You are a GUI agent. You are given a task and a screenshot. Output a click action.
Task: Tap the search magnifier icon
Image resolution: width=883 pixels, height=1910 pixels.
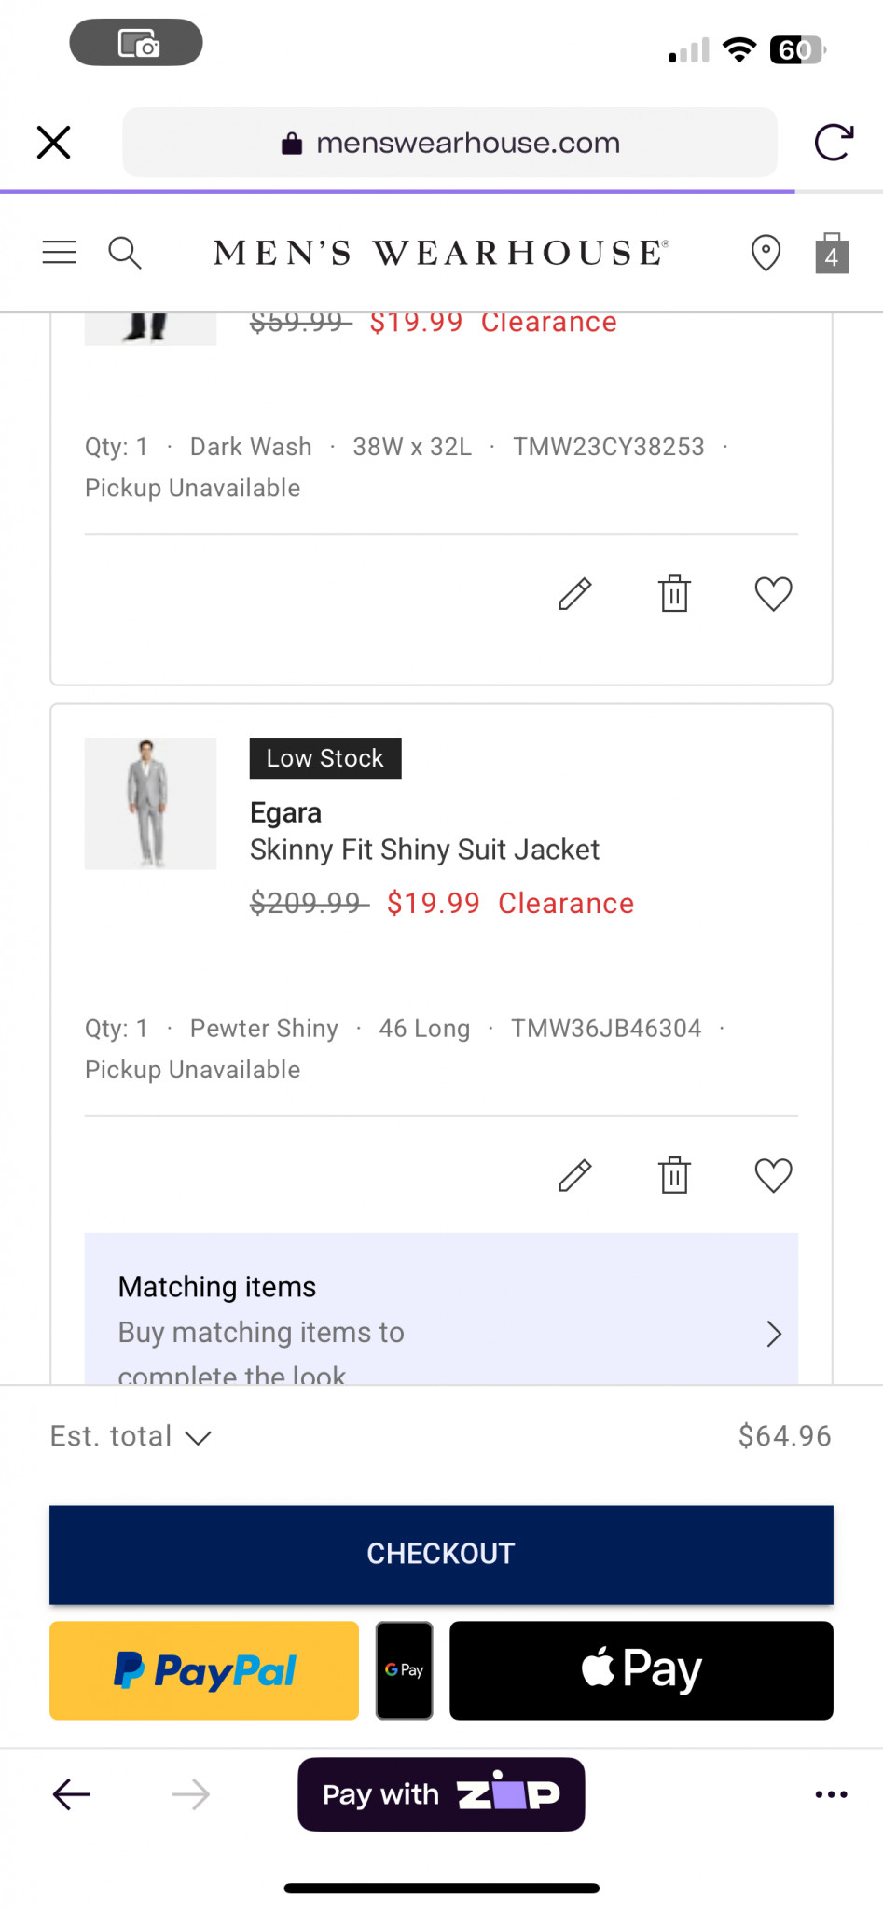pos(125,253)
